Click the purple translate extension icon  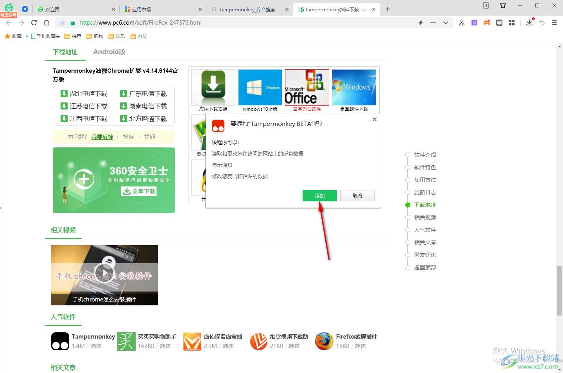pos(474,23)
